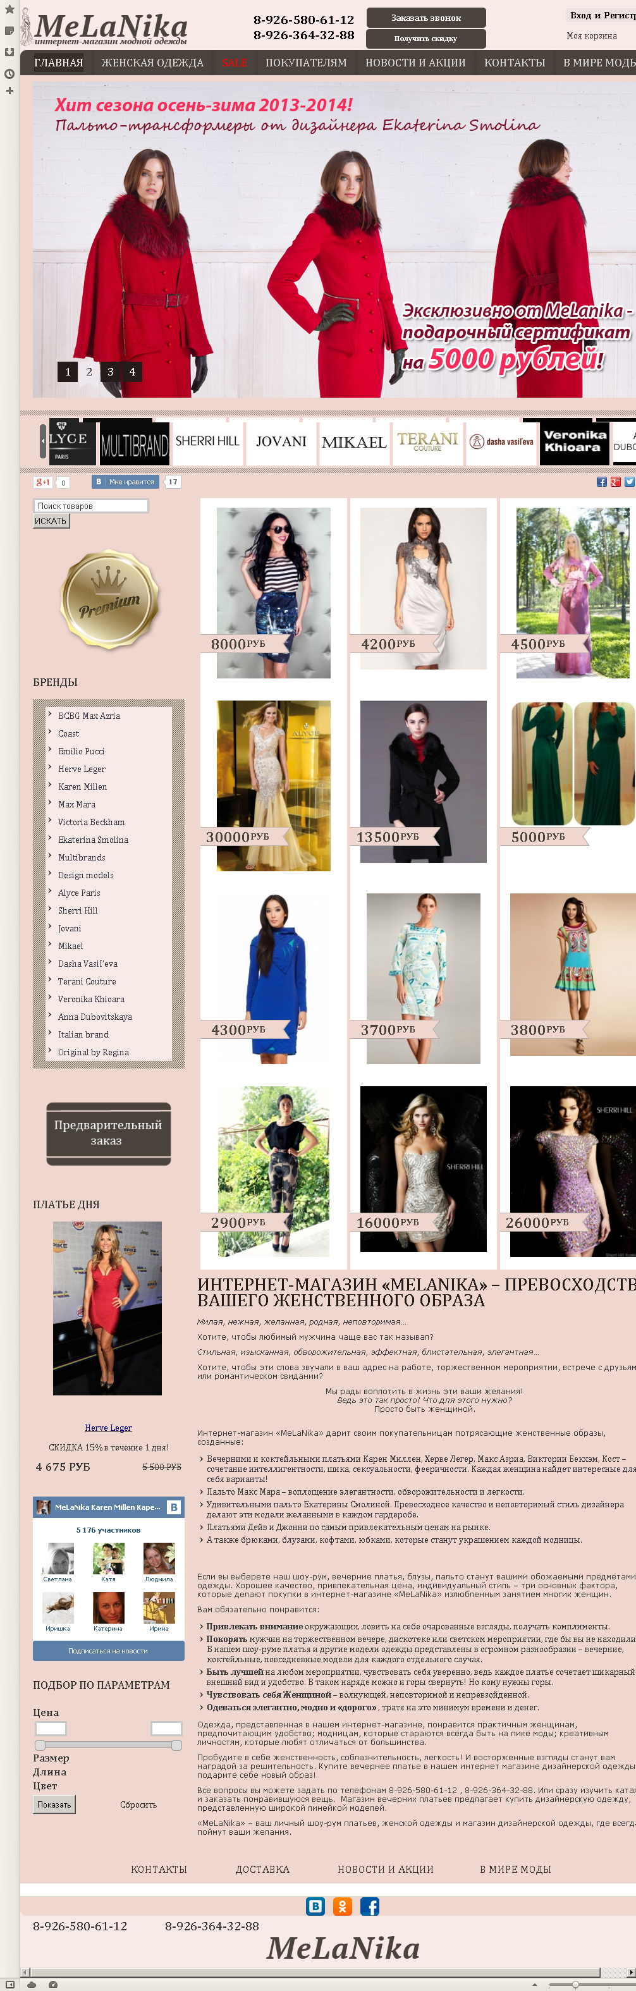Viewport: 636px width, 1991px height.
Task: Share via the Google Plus icon above products
Action: point(615,482)
